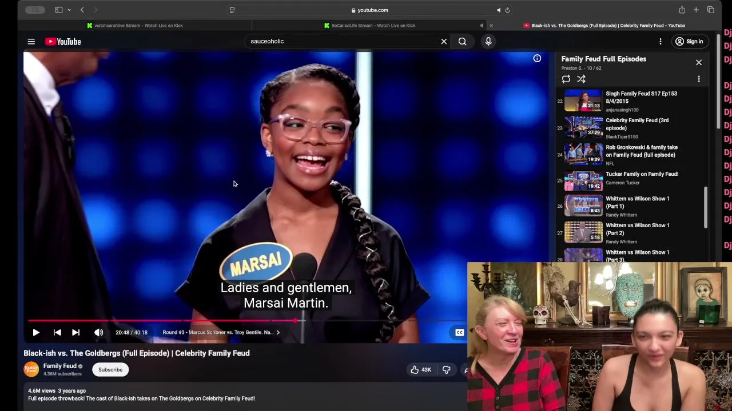Viewport: 732px width, 411px height.
Task: Mute the video volume
Action: (98, 332)
